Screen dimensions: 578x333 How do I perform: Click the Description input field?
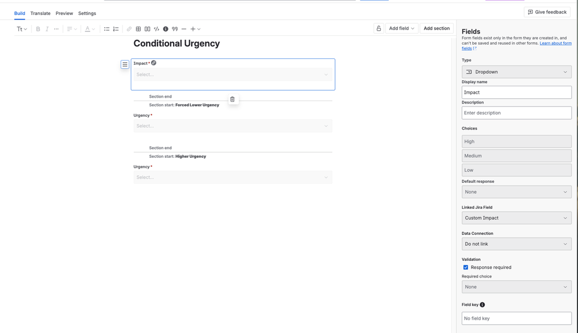click(517, 113)
